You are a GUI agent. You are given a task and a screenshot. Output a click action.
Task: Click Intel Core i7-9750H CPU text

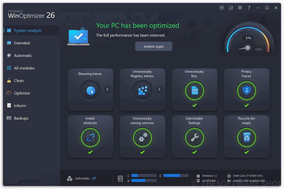coord(248,176)
